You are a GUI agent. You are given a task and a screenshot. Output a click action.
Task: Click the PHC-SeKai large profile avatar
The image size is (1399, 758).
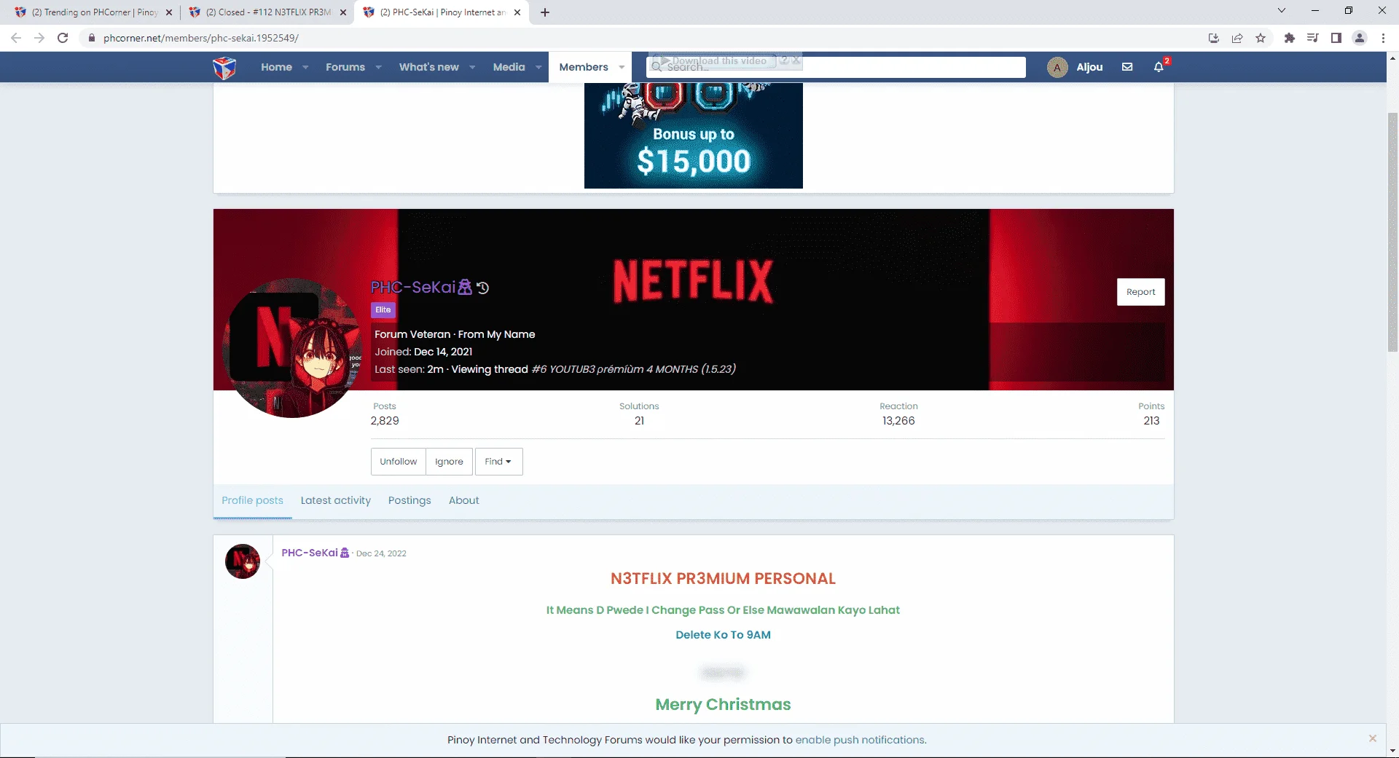tap(292, 348)
